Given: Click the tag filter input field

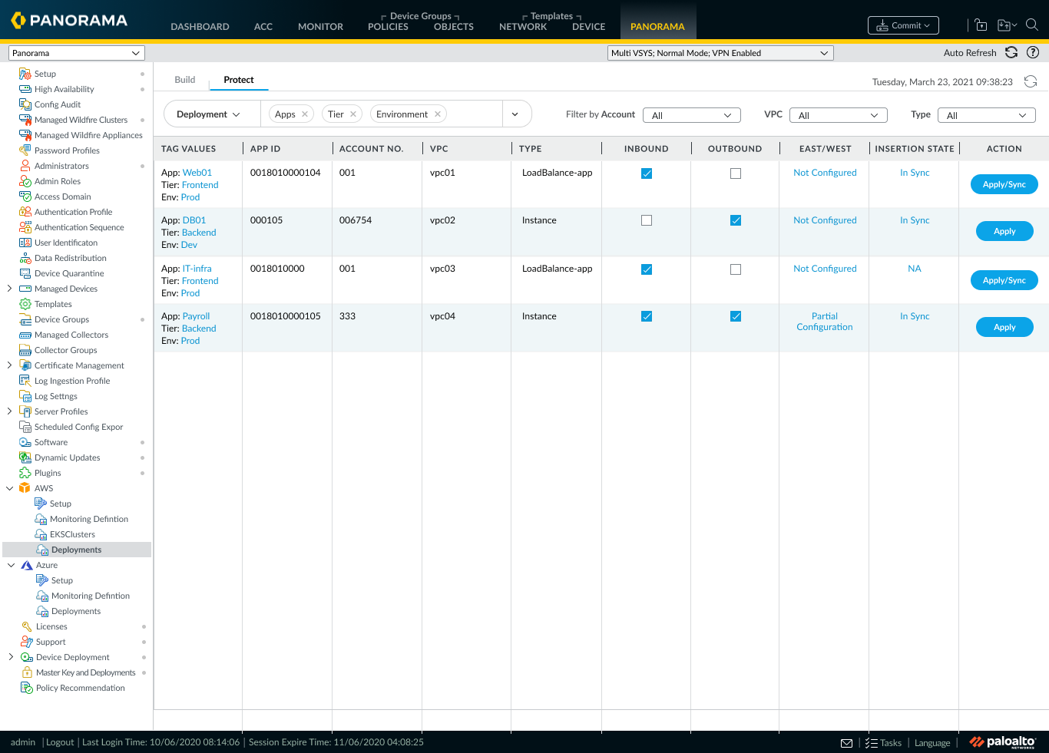Looking at the screenshot, I should point(475,114).
